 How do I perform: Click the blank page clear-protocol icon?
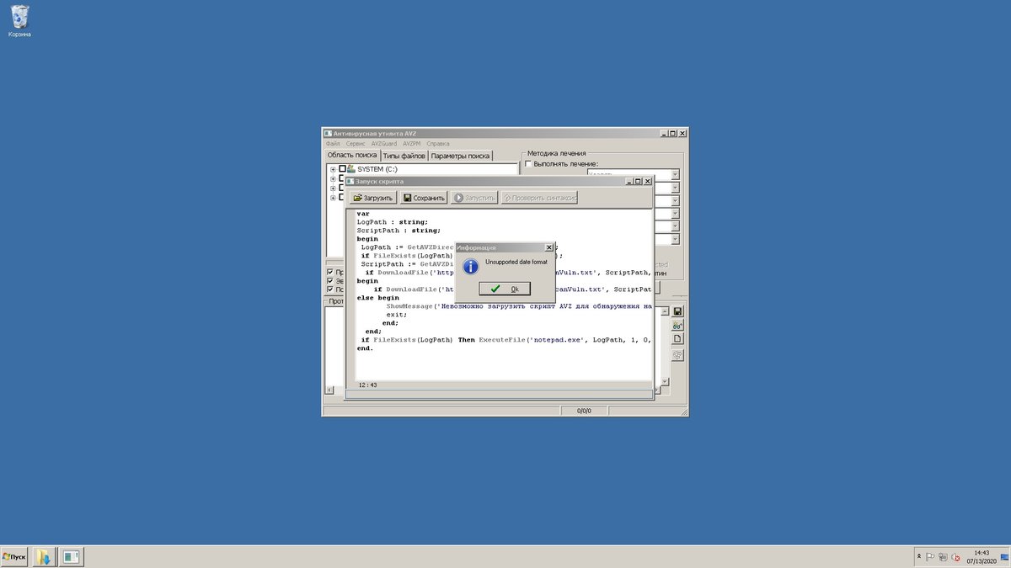(x=677, y=338)
